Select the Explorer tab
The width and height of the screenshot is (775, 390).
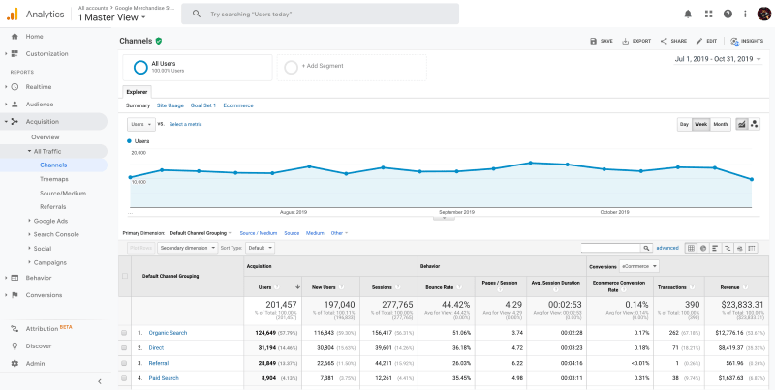coord(137,92)
